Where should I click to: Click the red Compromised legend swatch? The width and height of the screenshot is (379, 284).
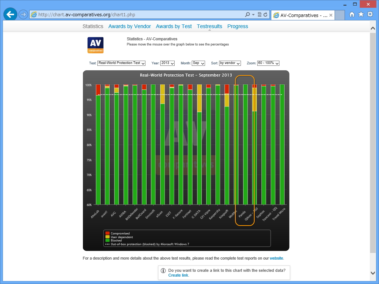coord(107,233)
